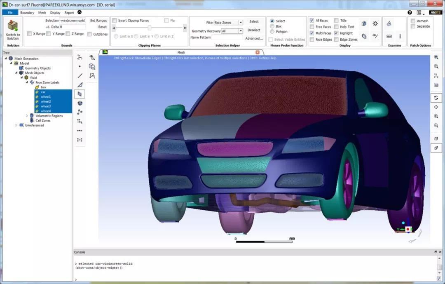Open the Boundary menu
445x284 pixels.
[27, 12]
